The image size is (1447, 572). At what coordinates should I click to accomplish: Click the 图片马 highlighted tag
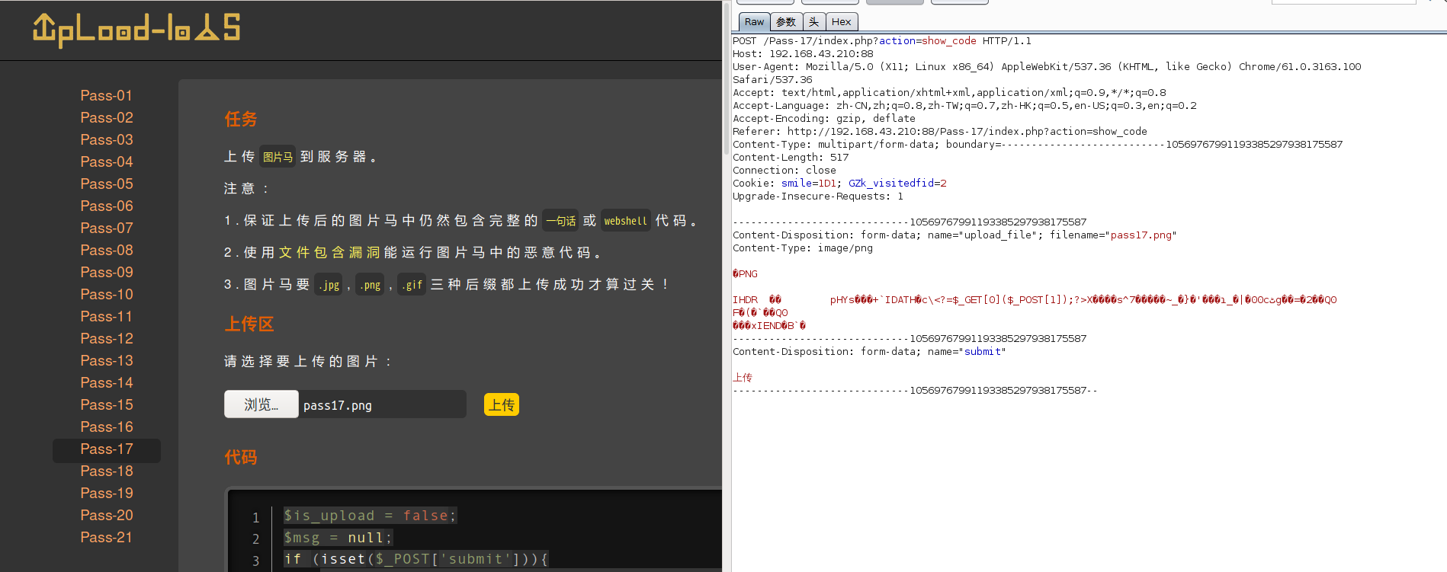(278, 157)
